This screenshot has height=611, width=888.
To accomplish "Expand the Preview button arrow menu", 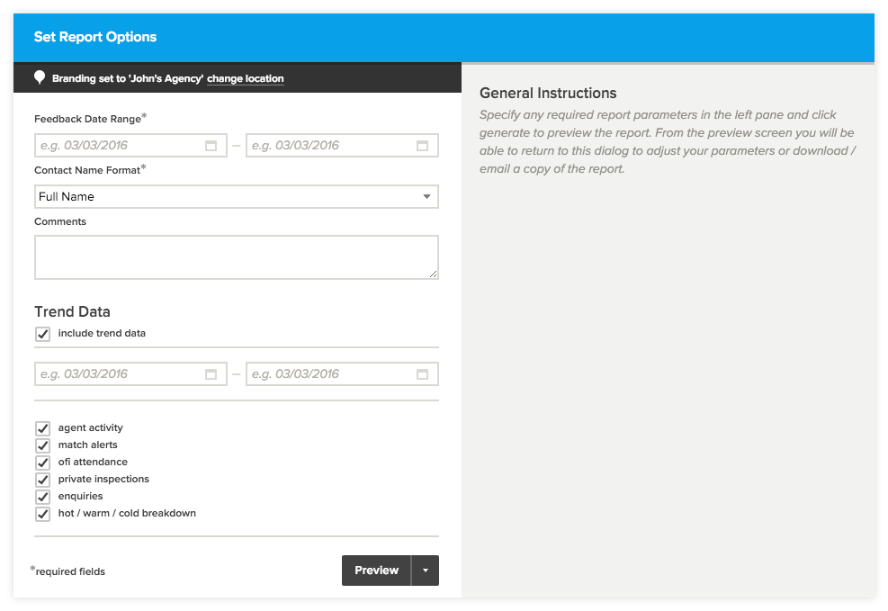I will pos(426,571).
